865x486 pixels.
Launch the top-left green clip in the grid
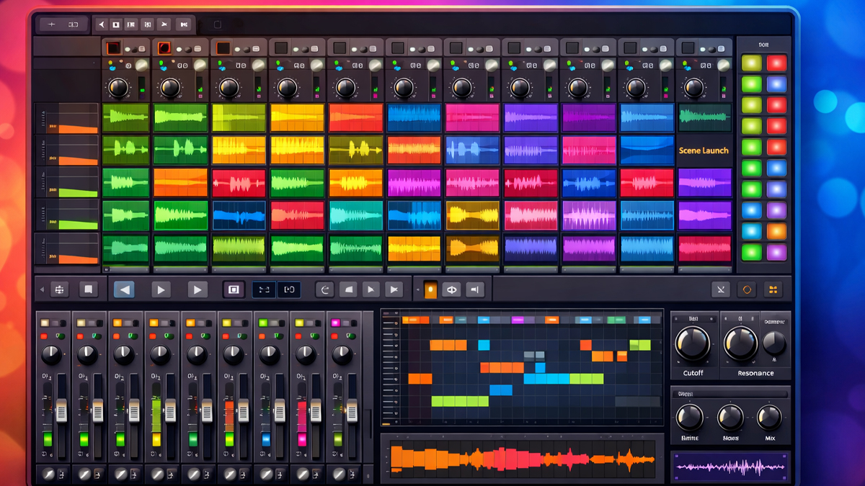point(126,117)
